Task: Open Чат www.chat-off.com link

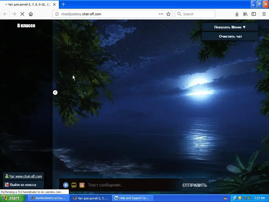Action: (x=25, y=176)
